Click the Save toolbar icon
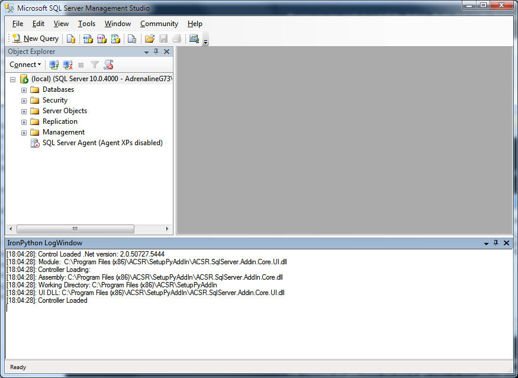This screenshot has height=378, width=518. (163, 39)
